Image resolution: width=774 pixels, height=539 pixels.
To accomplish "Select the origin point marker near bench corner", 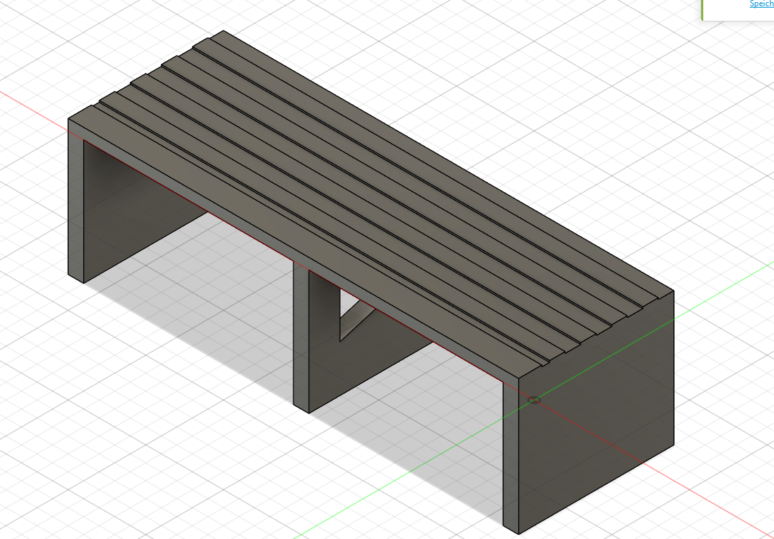I will 534,400.
